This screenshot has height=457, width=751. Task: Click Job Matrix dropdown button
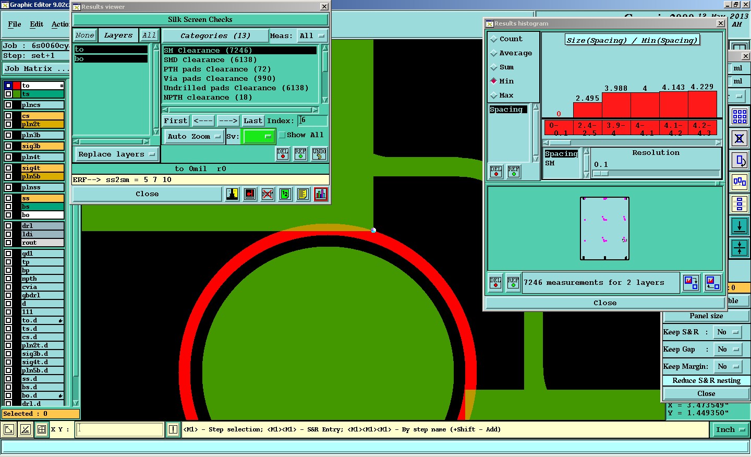point(36,69)
